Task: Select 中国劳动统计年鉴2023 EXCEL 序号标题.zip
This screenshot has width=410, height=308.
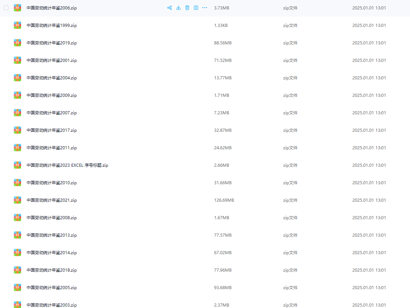Action: pos(67,165)
